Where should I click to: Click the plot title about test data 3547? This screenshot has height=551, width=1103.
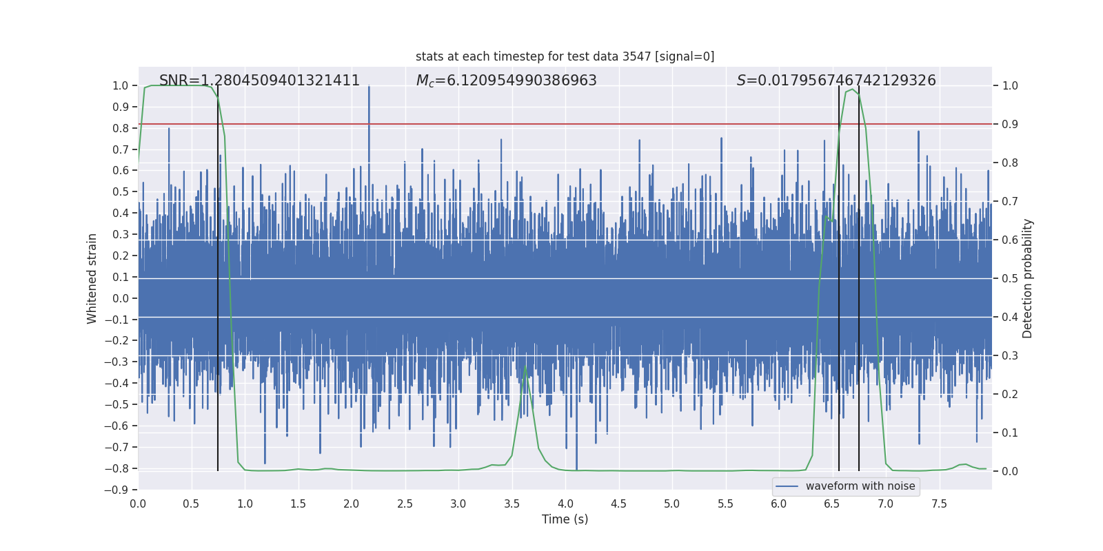pyautogui.click(x=565, y=56)
